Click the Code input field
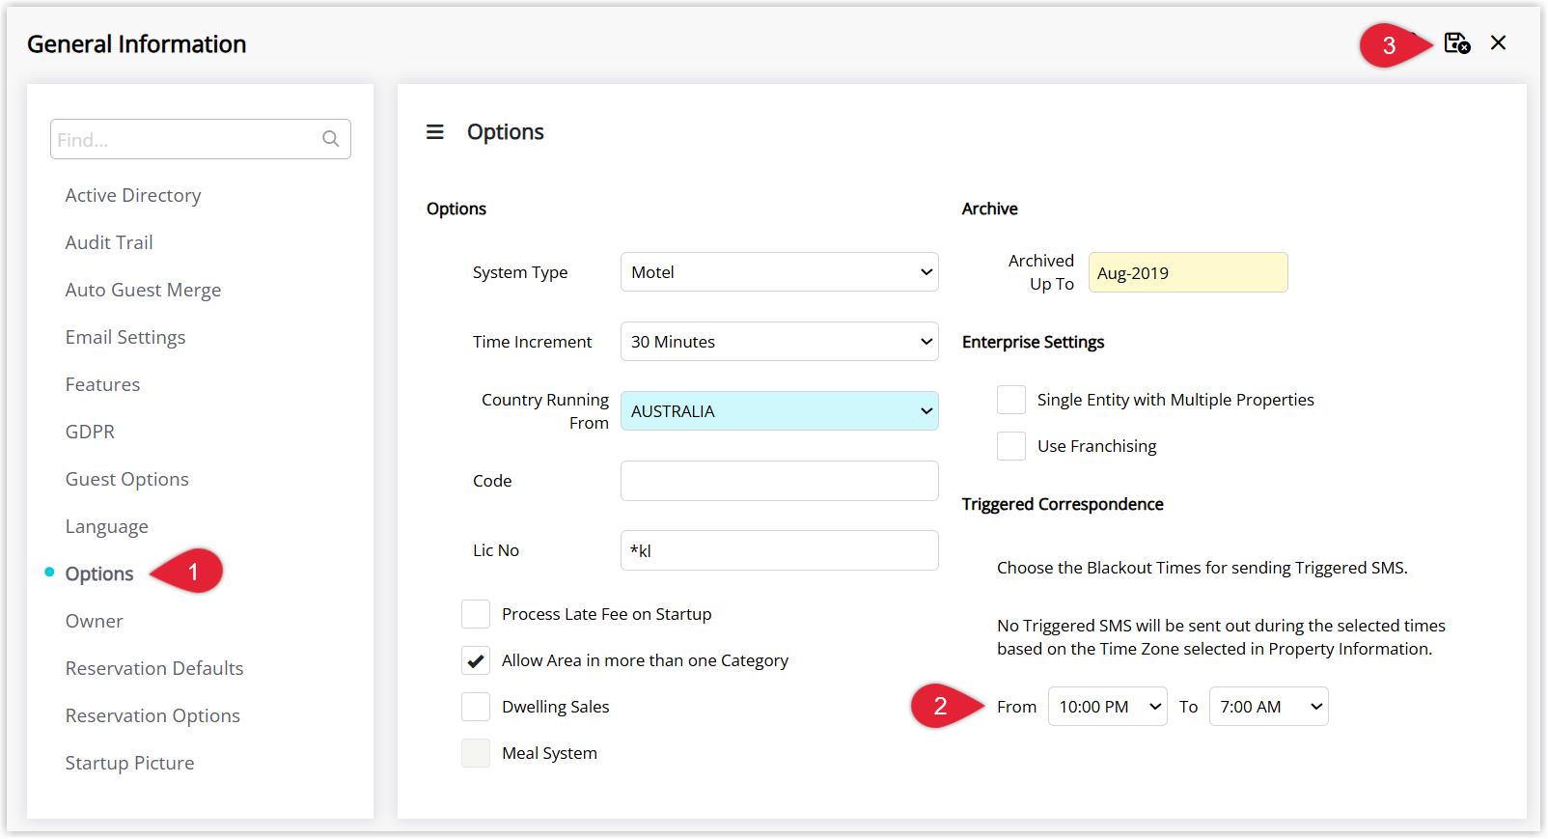The image size is (1548, 839). (780, 481)
